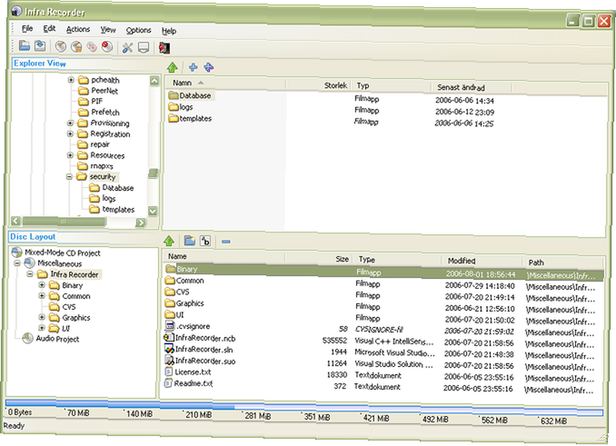
Task: Click the burn compilation disc-with-pencil icon
Action: tap(60, 46)
